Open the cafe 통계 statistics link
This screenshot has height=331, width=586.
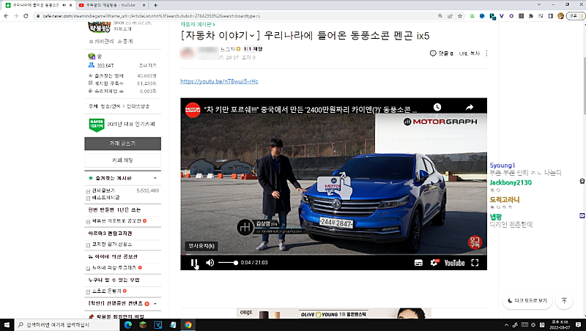tap(125, 42)
